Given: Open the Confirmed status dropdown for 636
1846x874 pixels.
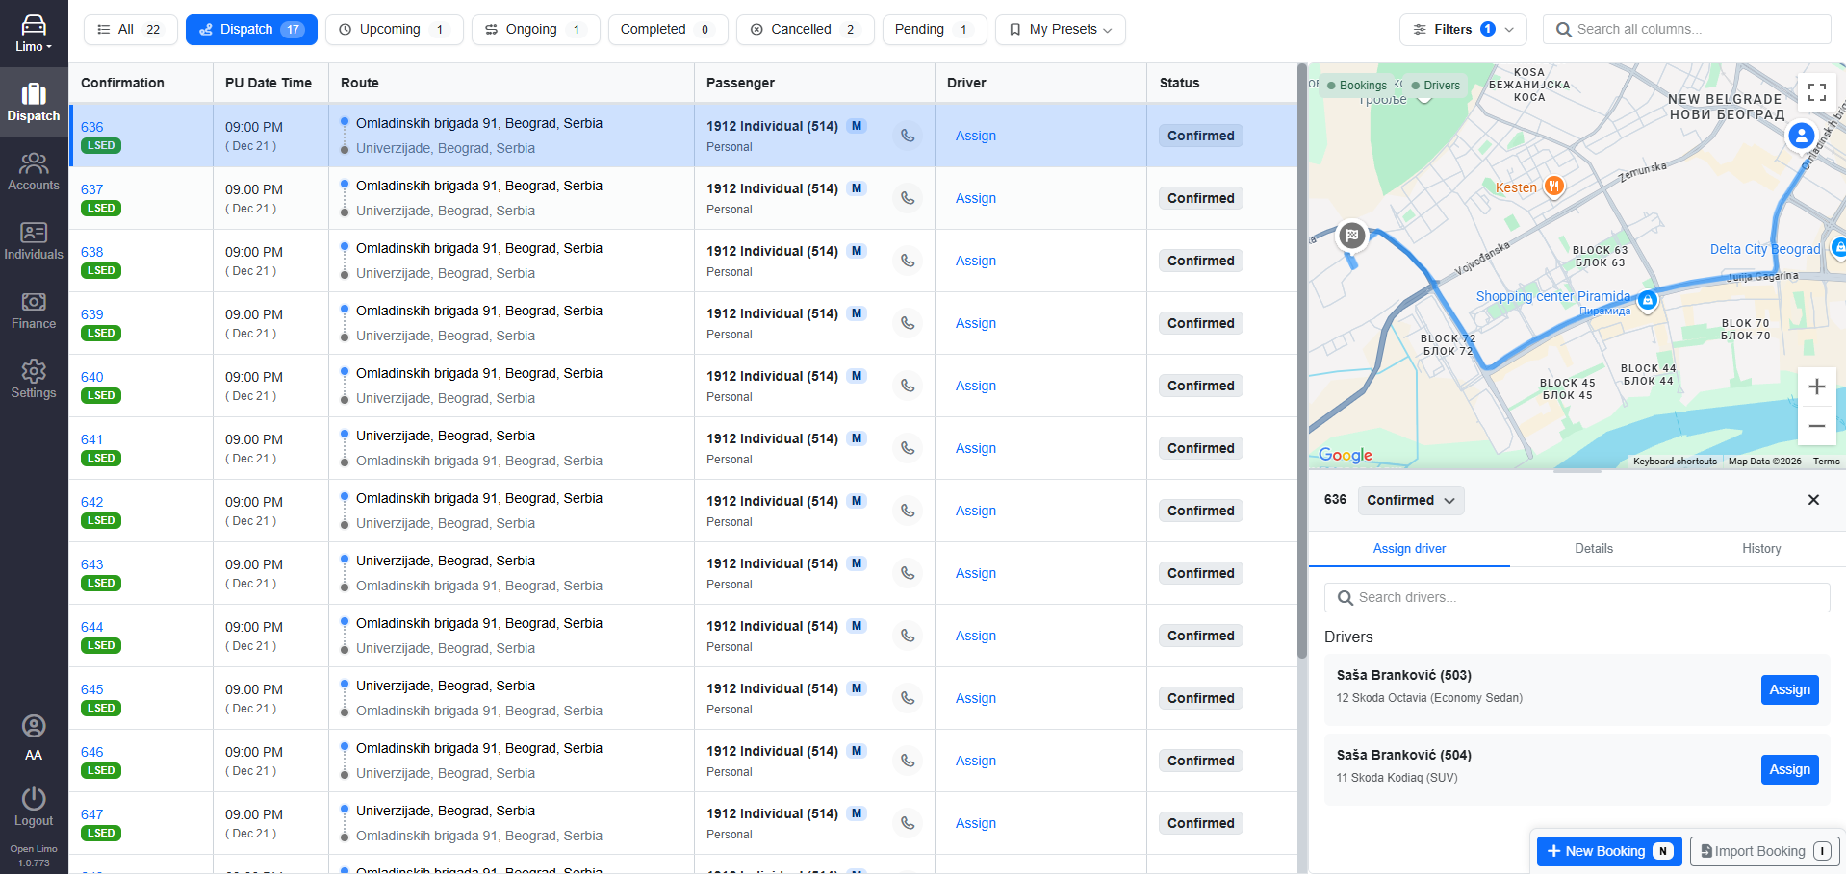Looking at the screenshot, I should (x=1410, y=500).
